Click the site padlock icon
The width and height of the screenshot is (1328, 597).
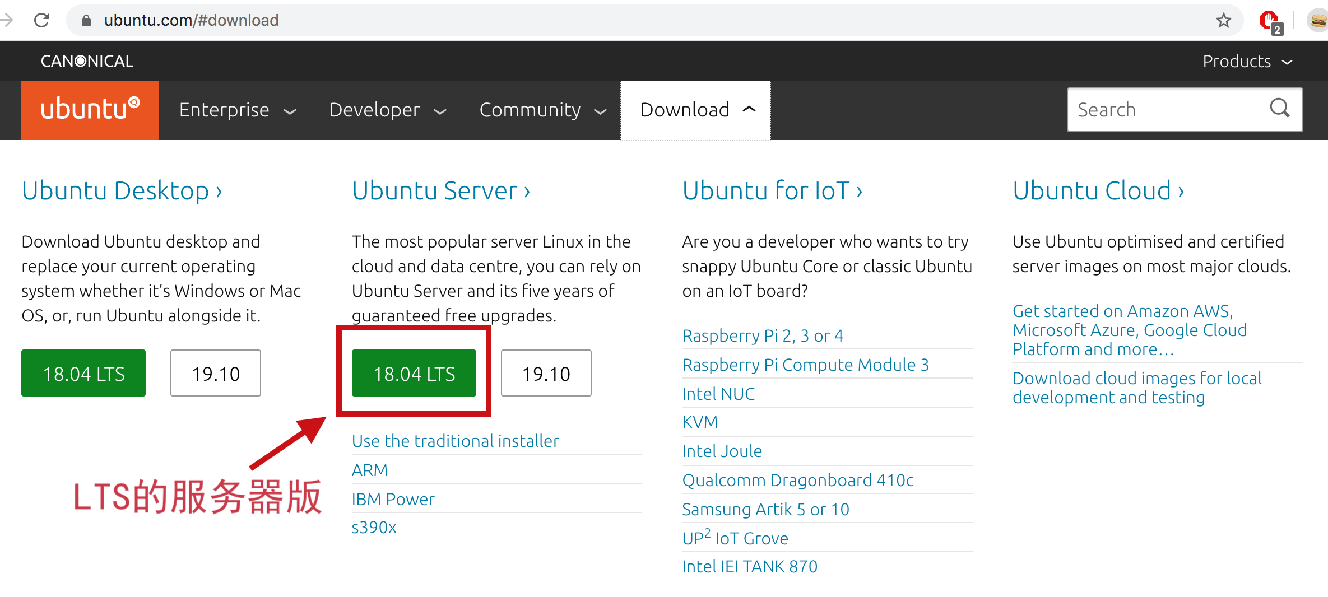pos(86,21)
